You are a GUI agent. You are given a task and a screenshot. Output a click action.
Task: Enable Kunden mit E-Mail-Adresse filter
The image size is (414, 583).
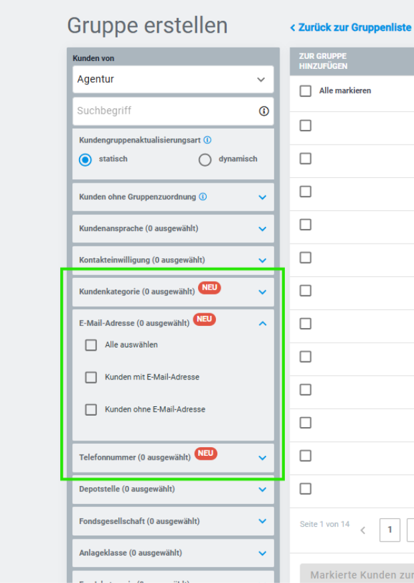91,378
